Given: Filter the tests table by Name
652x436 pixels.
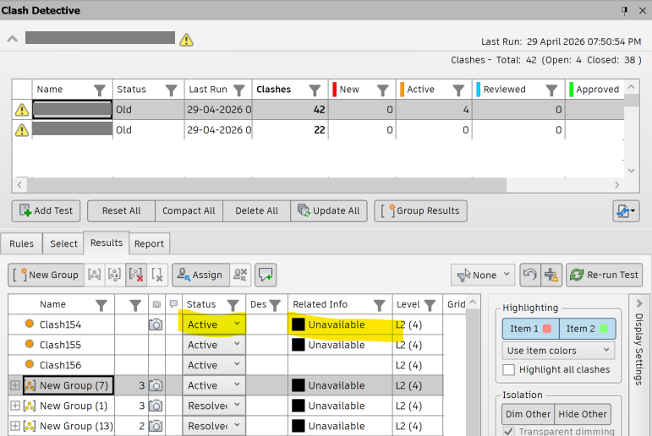Looking at the screenshot, I should (x=100, y=90).
